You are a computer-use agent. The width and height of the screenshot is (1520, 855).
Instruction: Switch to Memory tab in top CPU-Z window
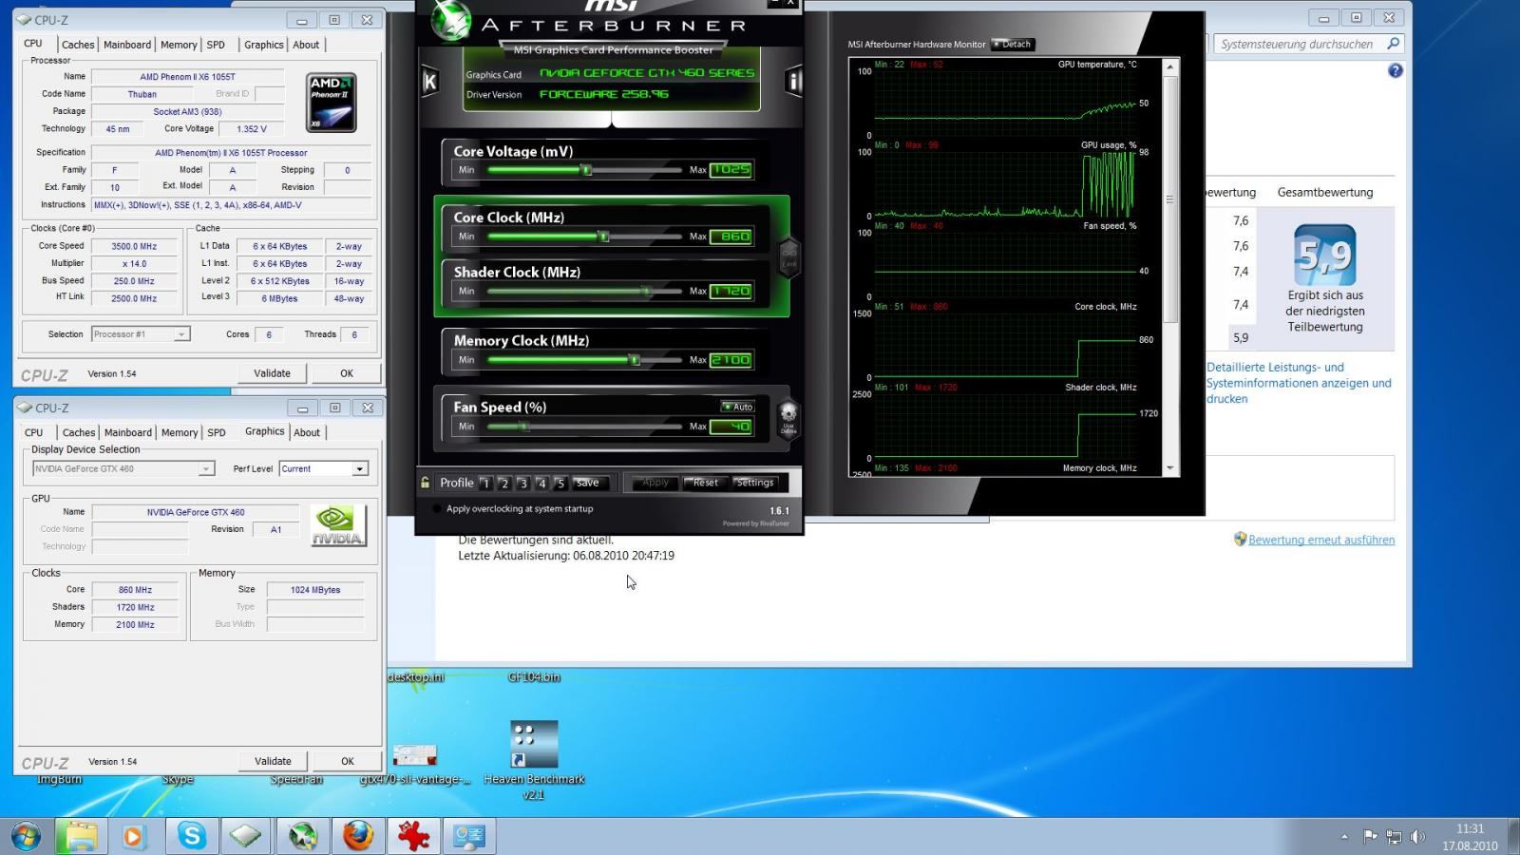(179, 45)
